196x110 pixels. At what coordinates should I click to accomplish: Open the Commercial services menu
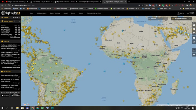click(94, 13)
